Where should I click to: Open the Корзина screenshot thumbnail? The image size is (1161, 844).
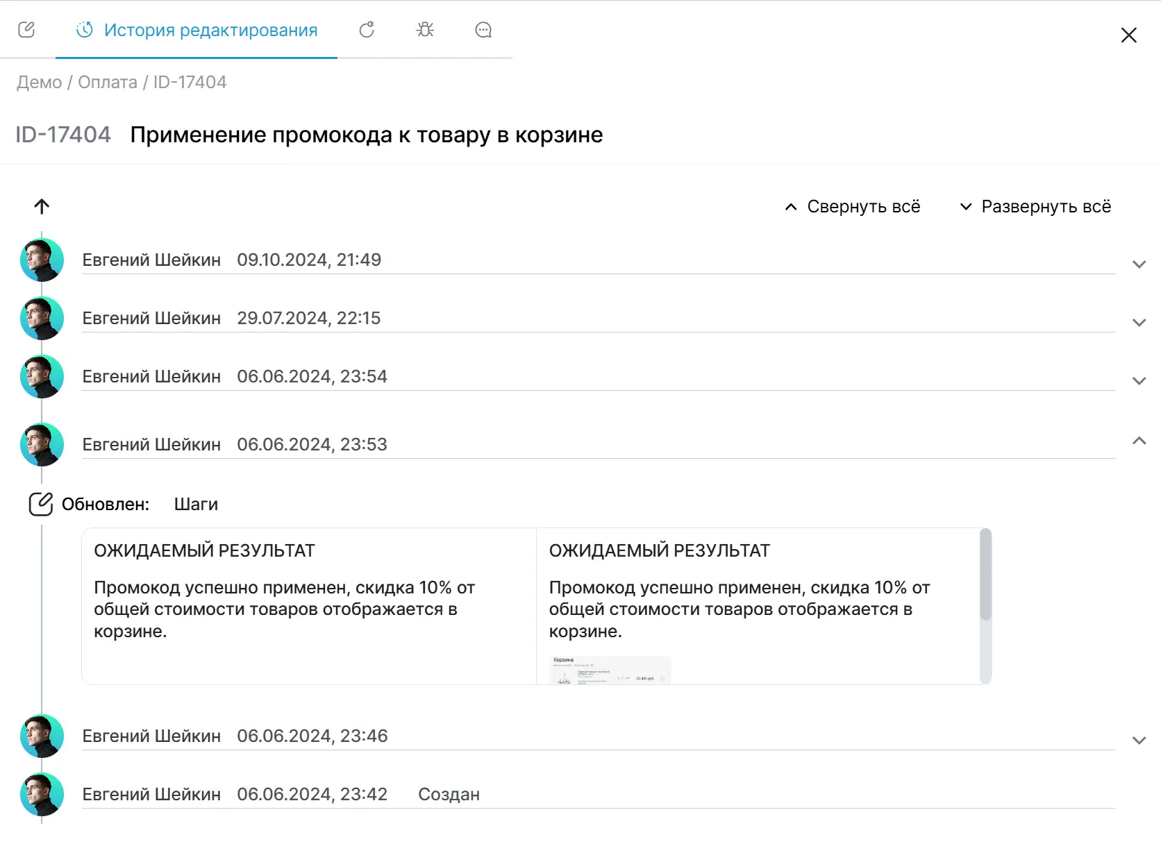tap(611, 670)
